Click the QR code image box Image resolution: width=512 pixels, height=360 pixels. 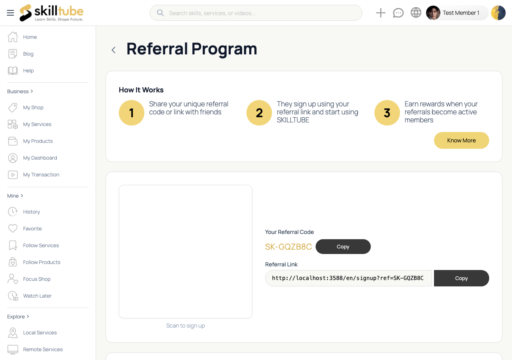(186, 252)
